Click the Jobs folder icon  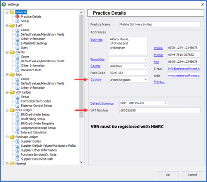12,75
